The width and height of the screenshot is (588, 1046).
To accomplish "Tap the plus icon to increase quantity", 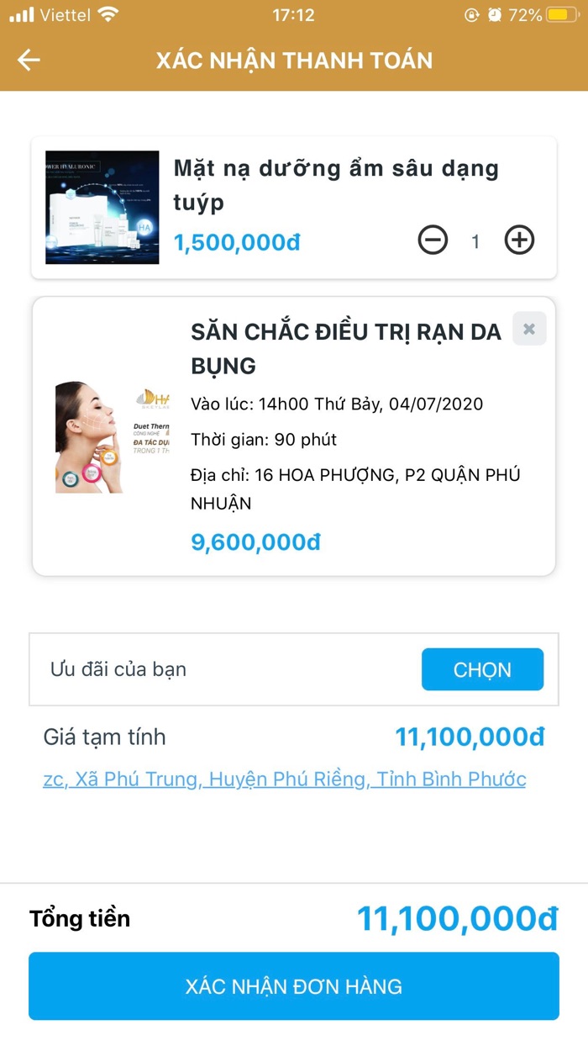I will [x=519, y=240].
